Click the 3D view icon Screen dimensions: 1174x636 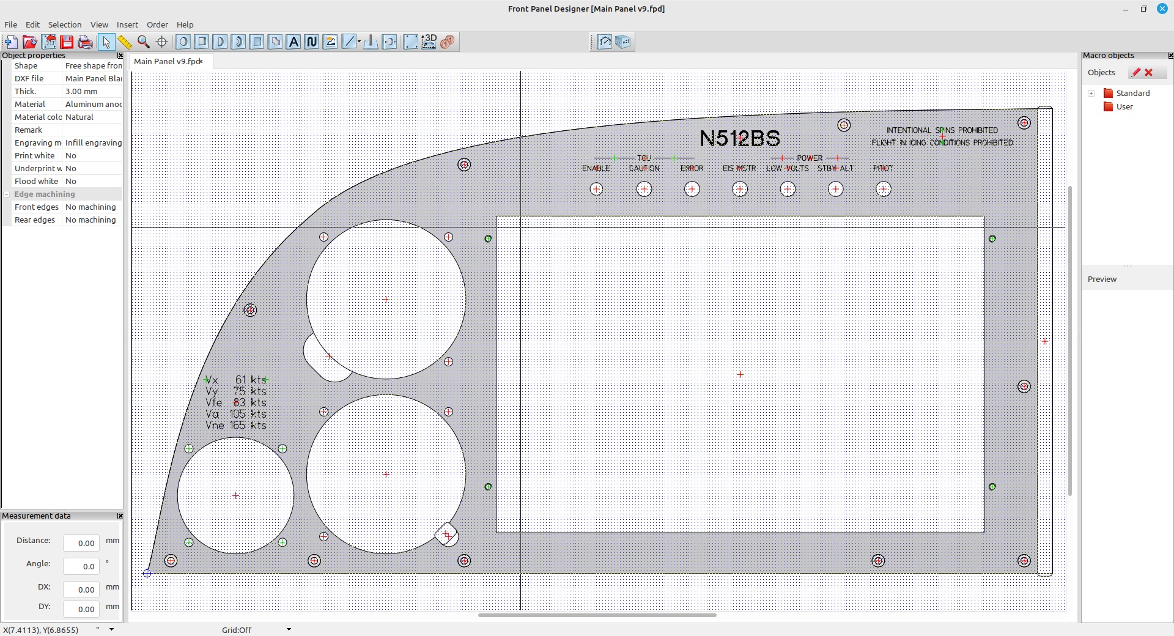click(x=429, y=42)
